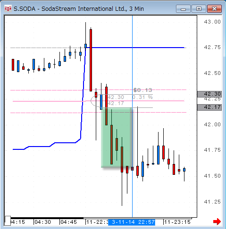Viewport: 226px width, 229px height.
Task: Click the highlighted 42.30 price label
Action: (x=209, y=94)
